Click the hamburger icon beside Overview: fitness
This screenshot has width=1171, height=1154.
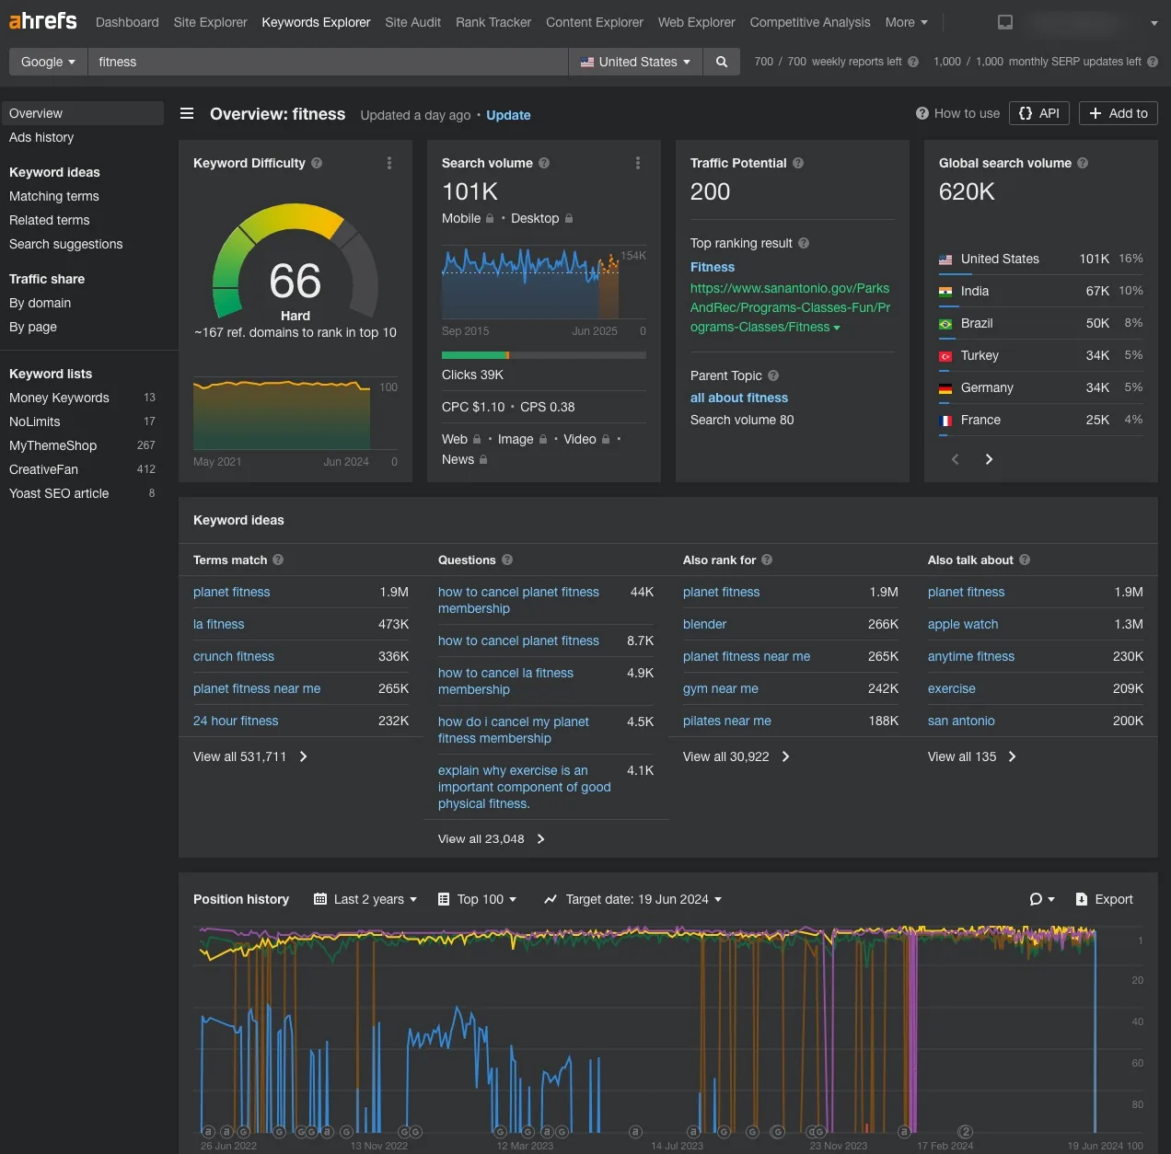pos(187,113)
